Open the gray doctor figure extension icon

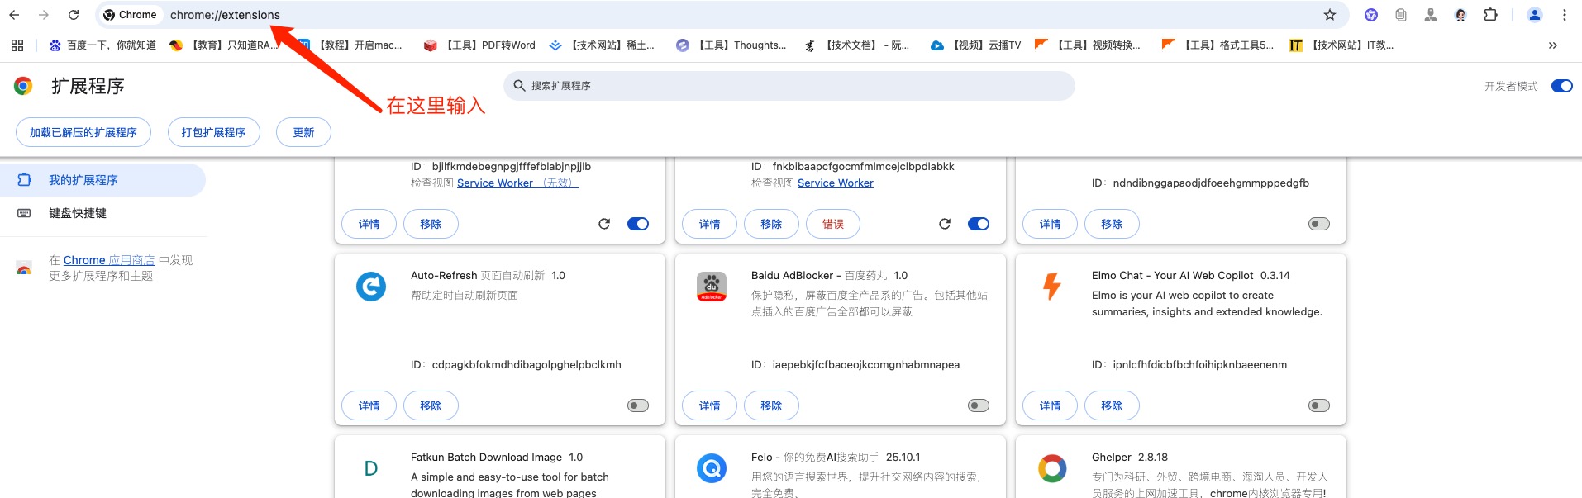(1431, 15)
